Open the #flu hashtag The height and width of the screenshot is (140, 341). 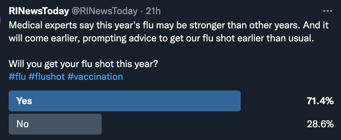pos(17,77)
